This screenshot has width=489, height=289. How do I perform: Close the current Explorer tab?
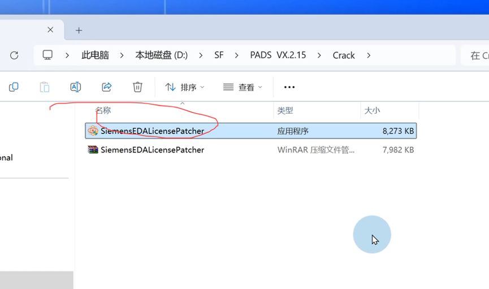50,29
